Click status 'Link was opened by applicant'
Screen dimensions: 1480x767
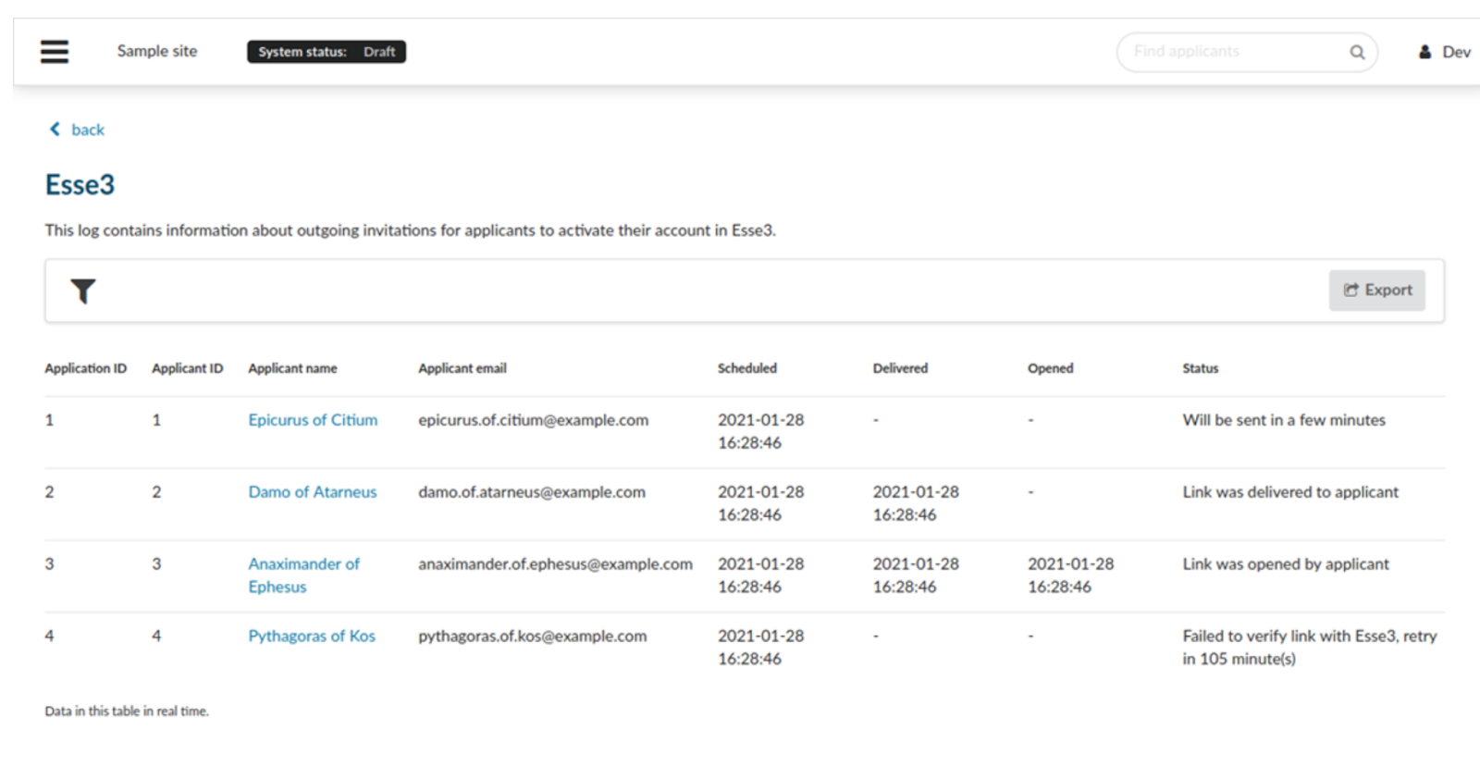tap(1286, 564)
